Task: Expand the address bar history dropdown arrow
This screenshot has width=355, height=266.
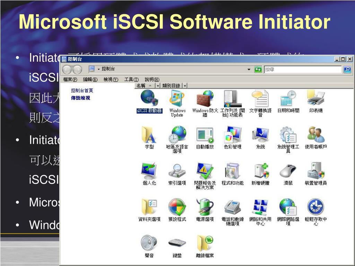Action: click(x=249, y=69)
